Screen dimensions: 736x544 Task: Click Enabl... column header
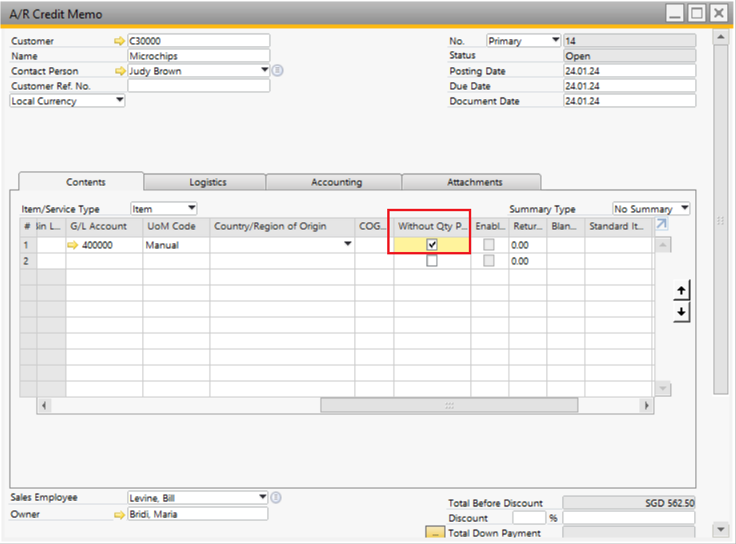pos(490,226)
